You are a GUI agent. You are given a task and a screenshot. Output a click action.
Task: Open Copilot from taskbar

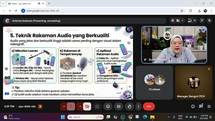tap(116, 117)
